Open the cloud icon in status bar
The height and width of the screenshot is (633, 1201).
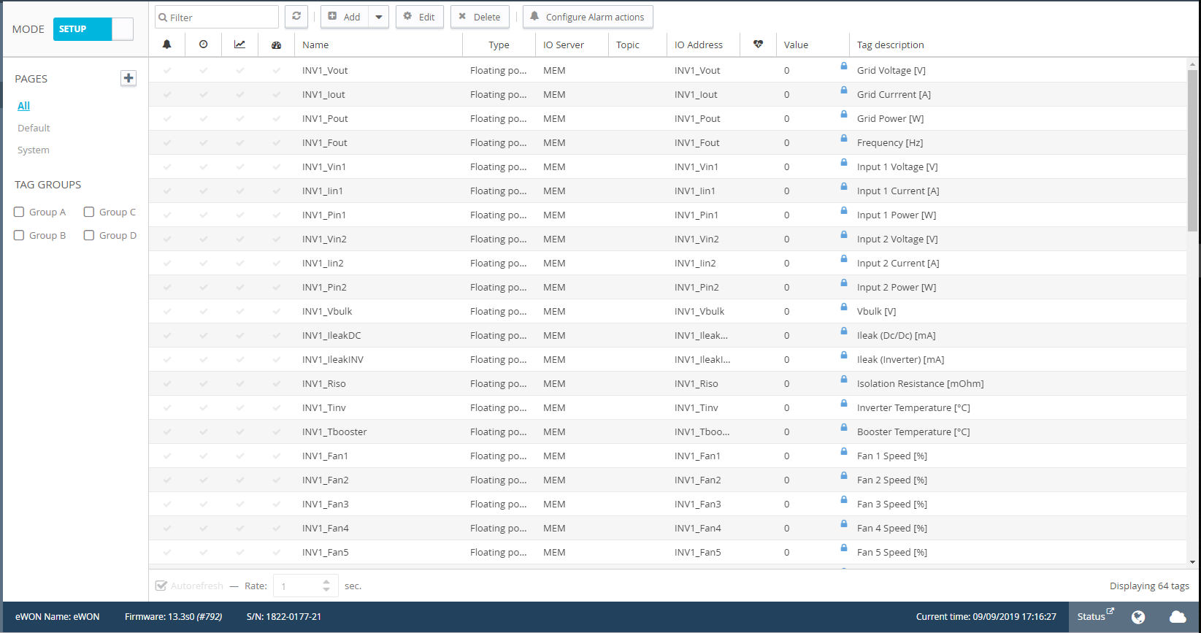click(x=1178, y=617)
